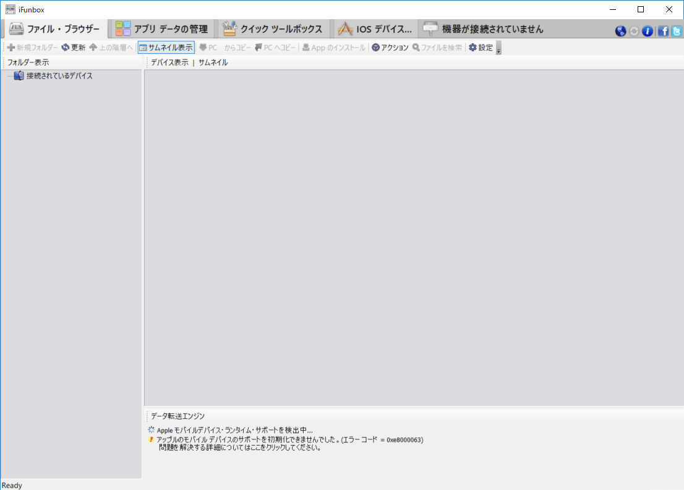Maximize the iFunbox window
The image size is (684, 490).
[x=640, y=9]
